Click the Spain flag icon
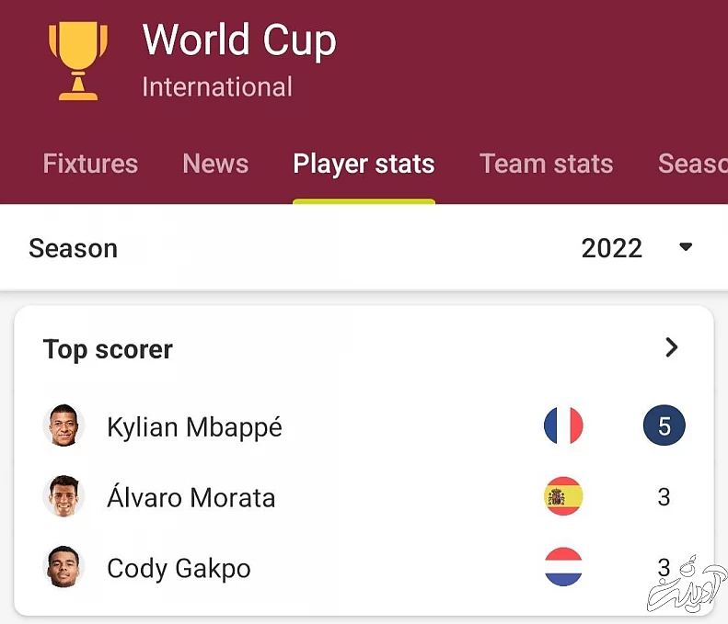 coord(563,497)
